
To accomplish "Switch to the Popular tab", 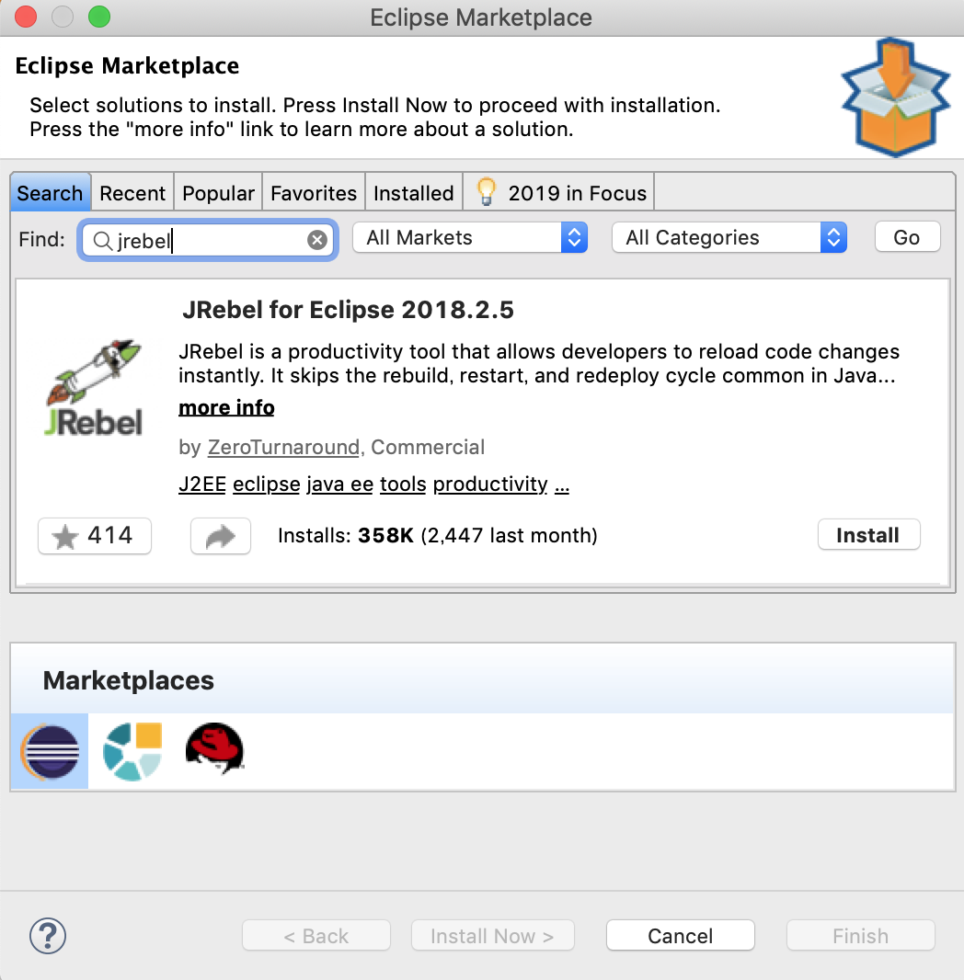I will point(218,193).
